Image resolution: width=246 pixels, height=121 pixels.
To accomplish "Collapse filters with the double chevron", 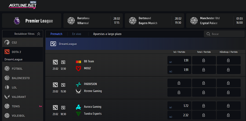I will point(39,34).
